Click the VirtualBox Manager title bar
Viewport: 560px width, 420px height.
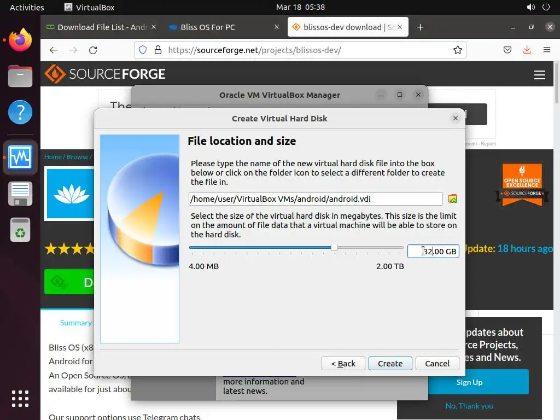tap(279, 95)
